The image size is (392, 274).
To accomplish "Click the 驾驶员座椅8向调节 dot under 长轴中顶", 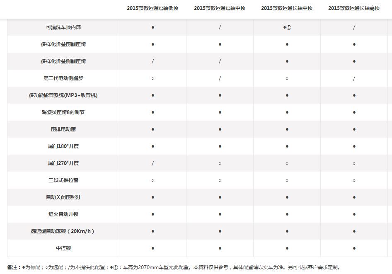I will [287, 112].
